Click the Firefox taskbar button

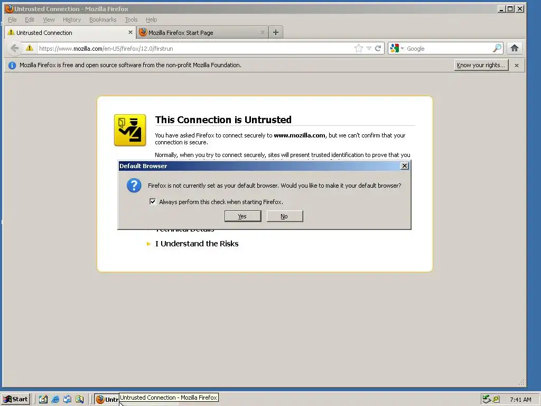click(107, 399)
